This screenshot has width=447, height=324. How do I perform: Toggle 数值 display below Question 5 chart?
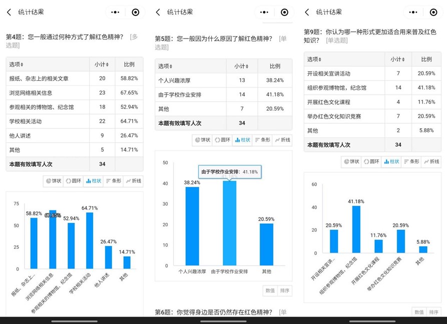pos(269,290)
